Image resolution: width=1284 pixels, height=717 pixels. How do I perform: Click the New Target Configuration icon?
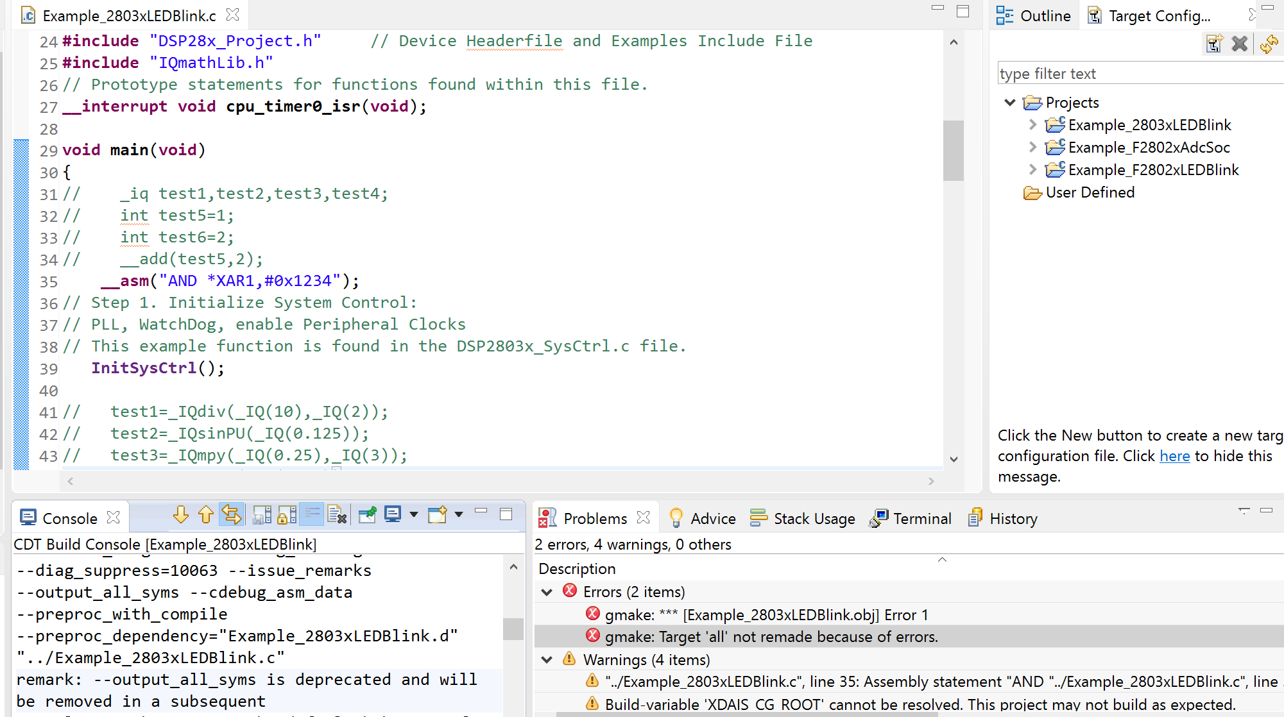(x=1213, y=44)
